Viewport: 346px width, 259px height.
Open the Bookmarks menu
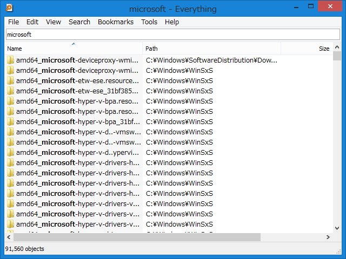coord(116,22)
